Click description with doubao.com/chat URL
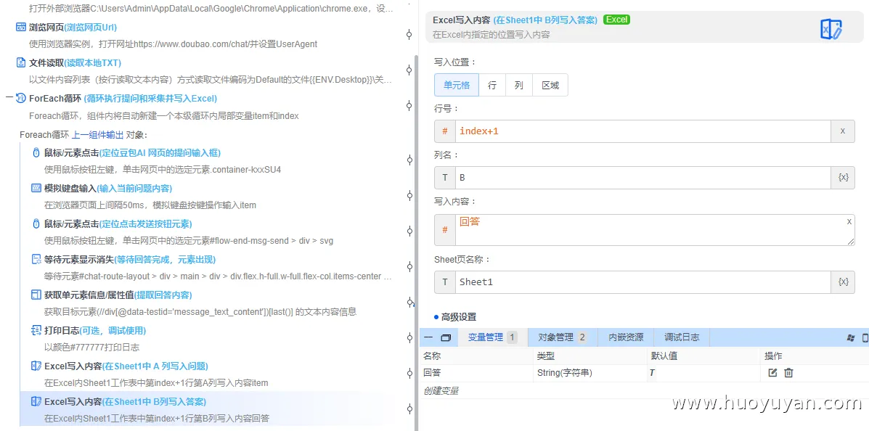The width and height of the screenshot is (869, 431). coord(173,44)
